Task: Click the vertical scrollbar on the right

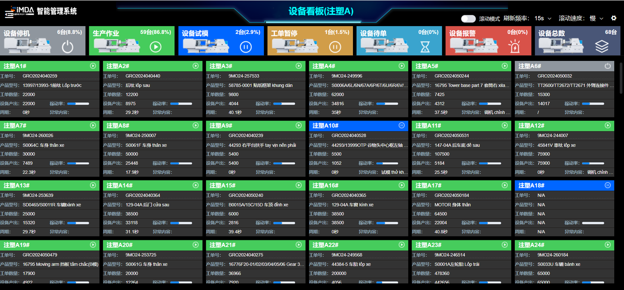Action: tap(621, 78)
